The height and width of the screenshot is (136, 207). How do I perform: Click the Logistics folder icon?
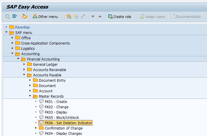18,48
